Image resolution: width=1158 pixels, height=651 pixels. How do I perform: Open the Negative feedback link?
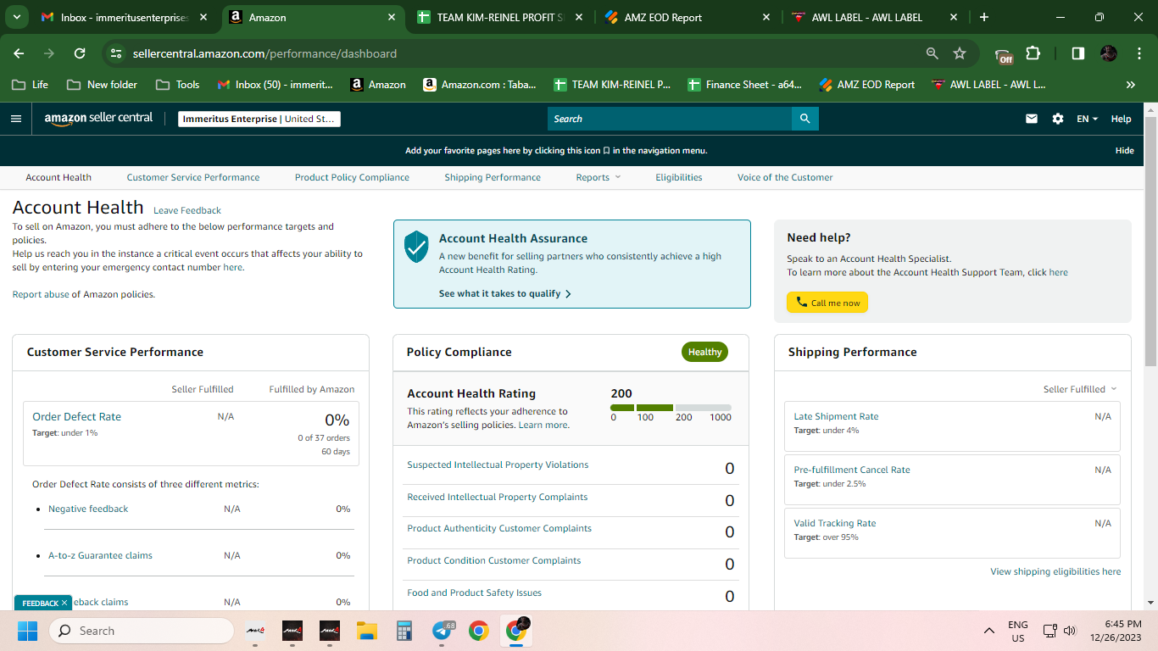point(88,509)
